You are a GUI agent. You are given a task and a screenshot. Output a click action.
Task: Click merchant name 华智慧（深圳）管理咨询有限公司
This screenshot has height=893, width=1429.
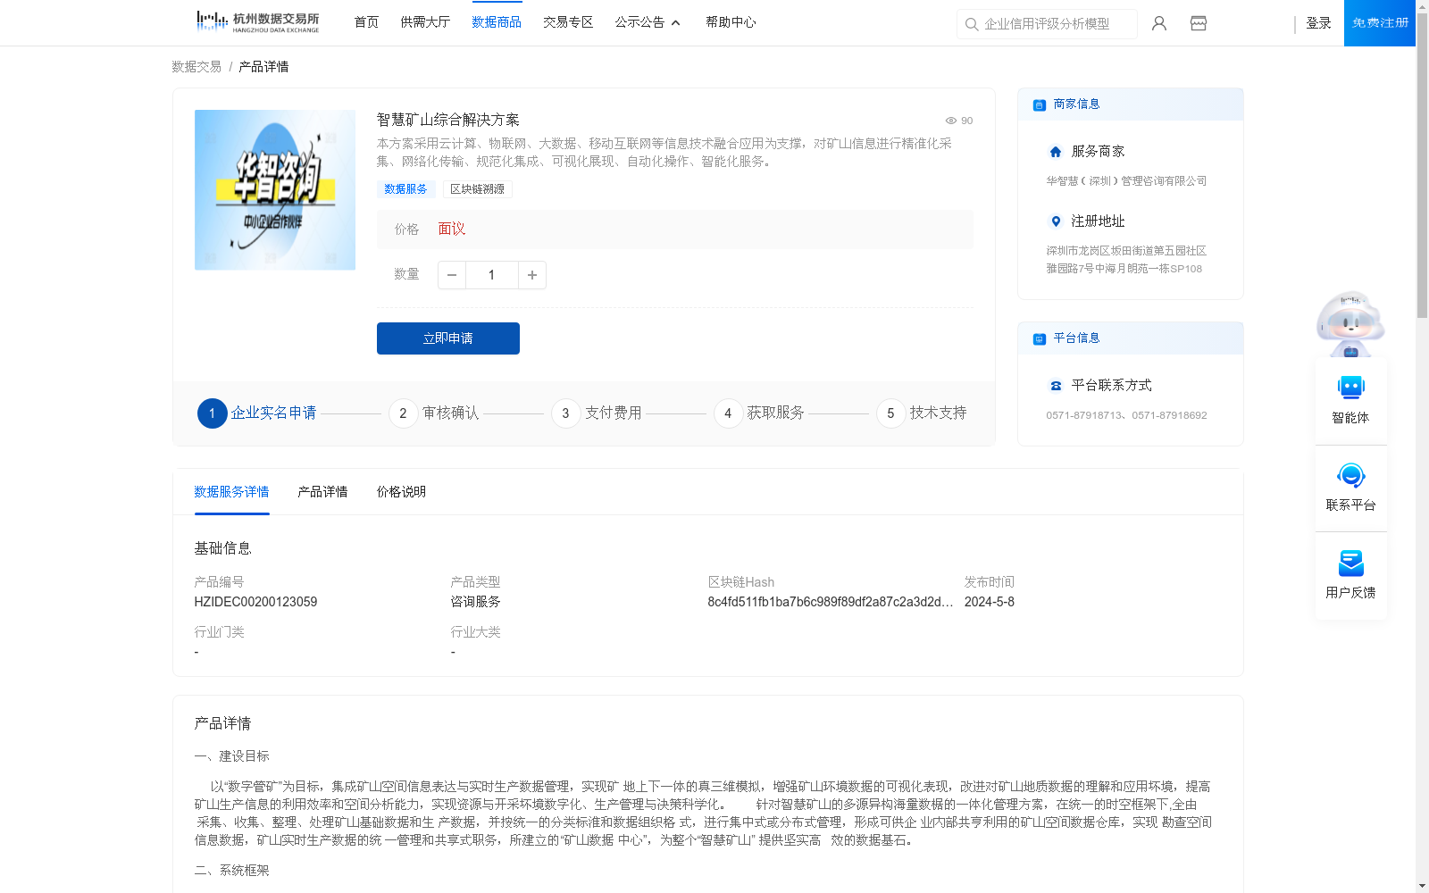[x=1126, y=181]
